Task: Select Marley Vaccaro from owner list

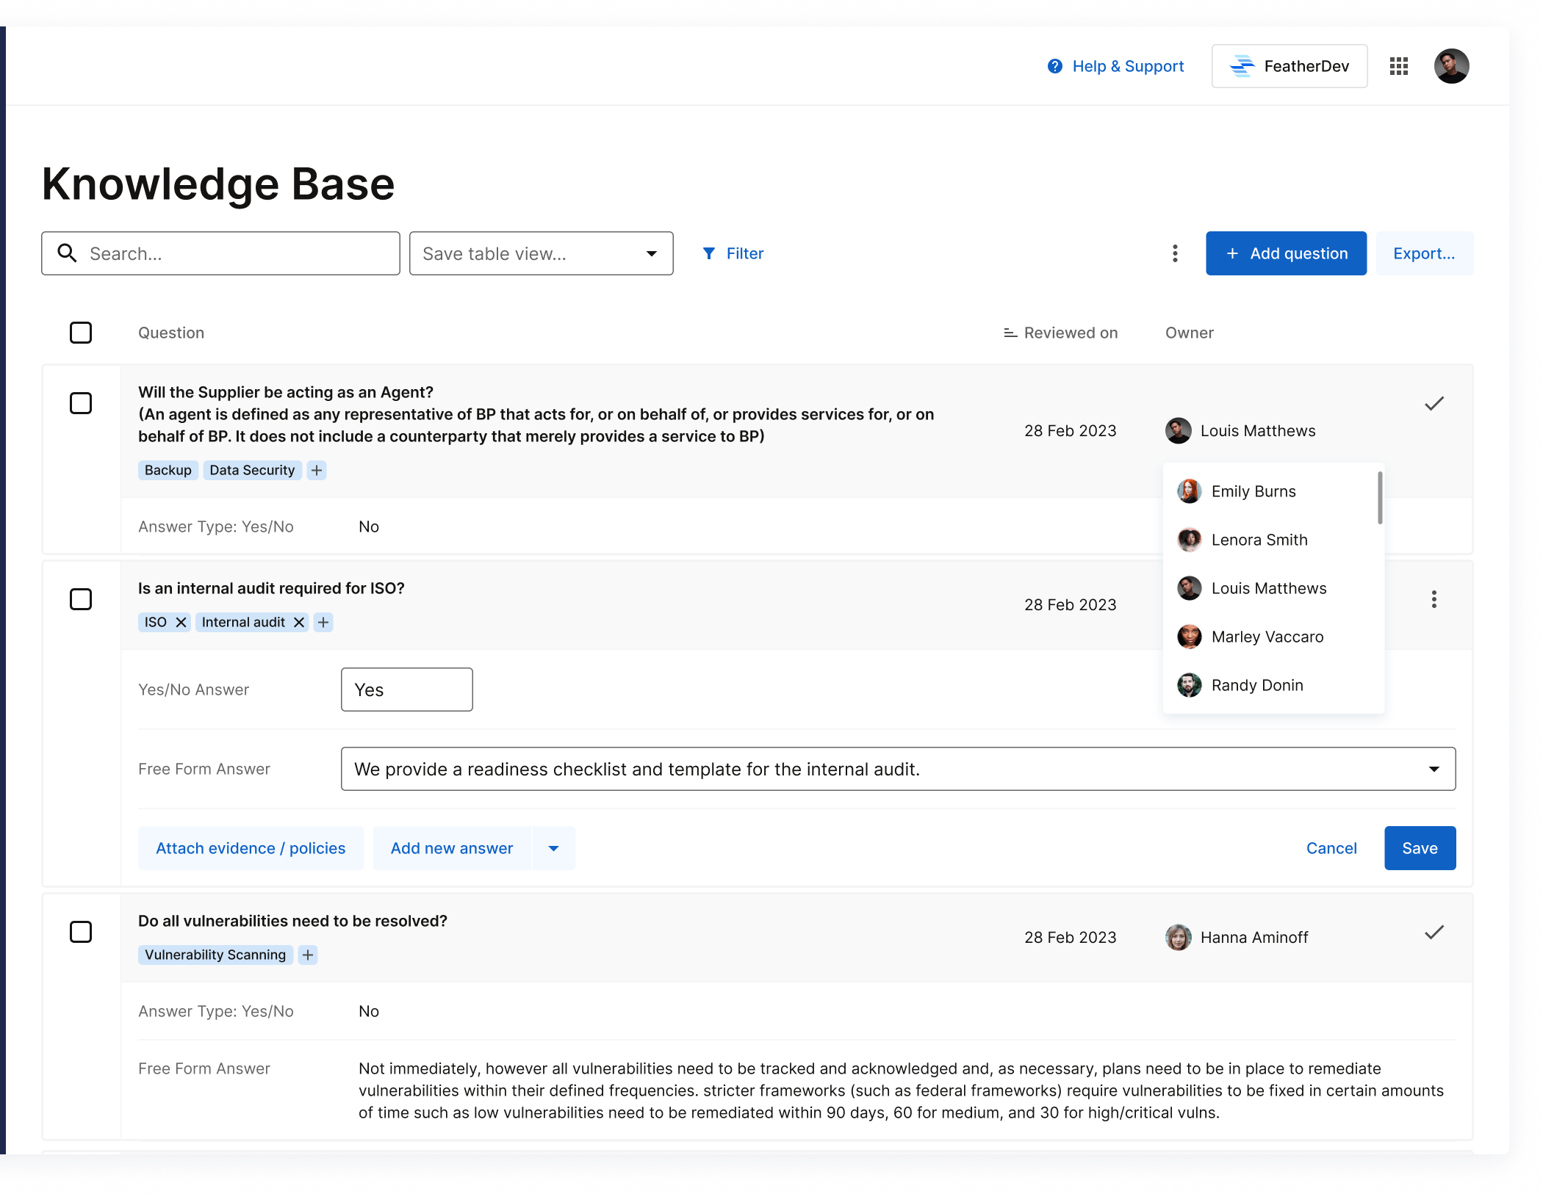Action: coord(1267,637)
